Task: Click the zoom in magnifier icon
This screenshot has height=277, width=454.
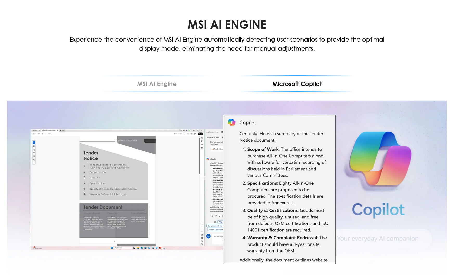Action: click(x=202, y=241)
